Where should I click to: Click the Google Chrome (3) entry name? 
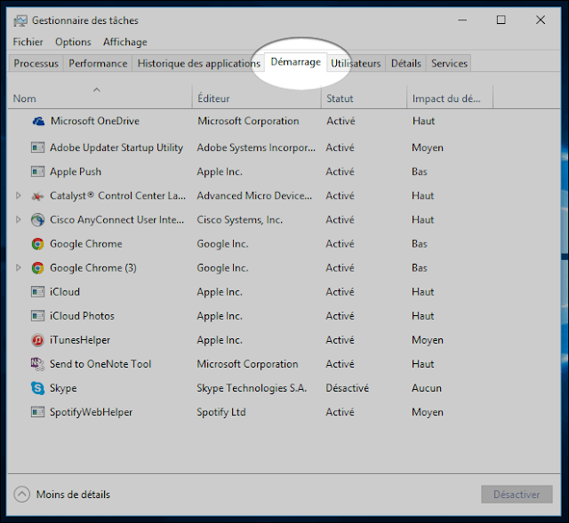click(x=93, y=268)
